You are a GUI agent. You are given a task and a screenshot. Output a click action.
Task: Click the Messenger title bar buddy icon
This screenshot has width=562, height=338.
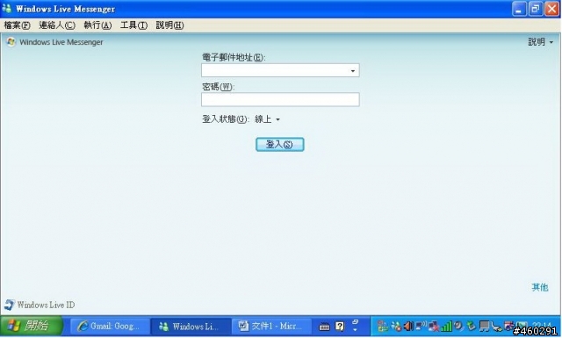7,9
